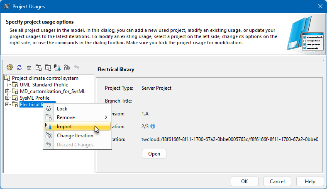This screenshot has height=189, width=327.
Task: Click the gear options icon in the toolbar
Action: click(x=10, y=67)
